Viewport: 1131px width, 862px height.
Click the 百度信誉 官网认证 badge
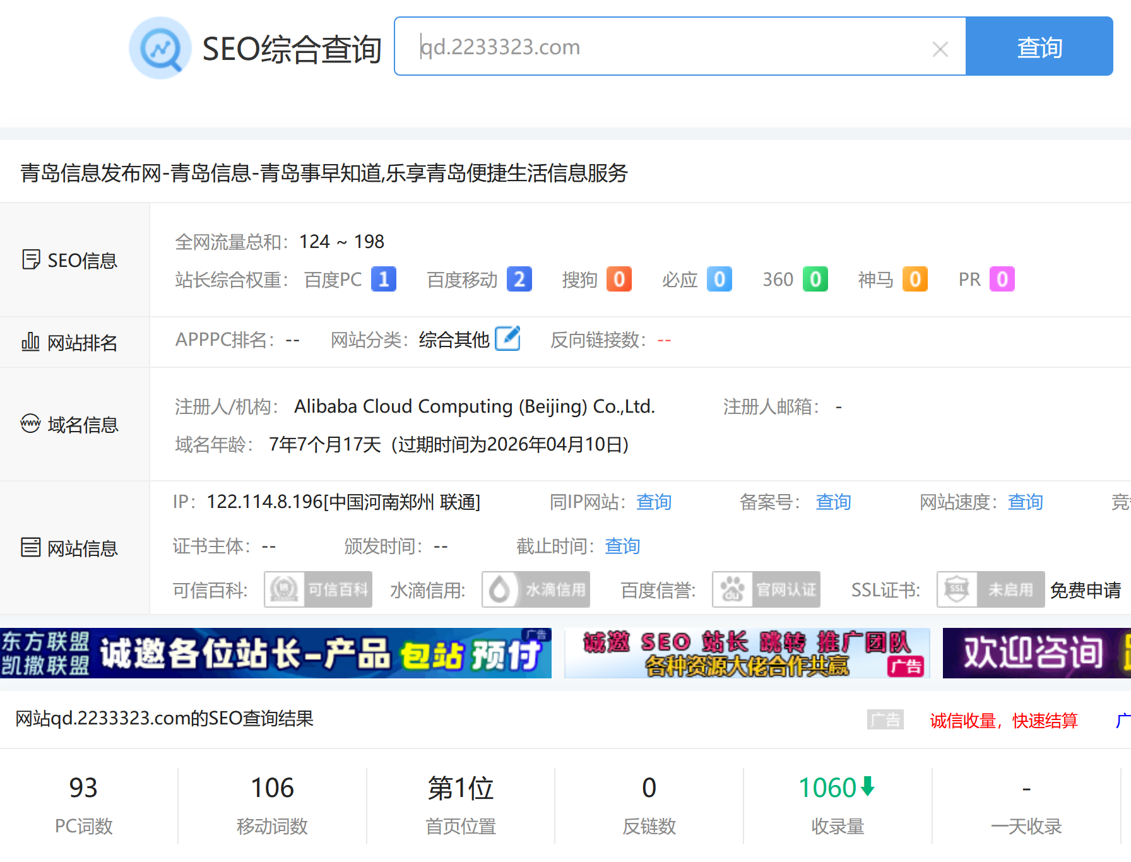tap(766, 589)
